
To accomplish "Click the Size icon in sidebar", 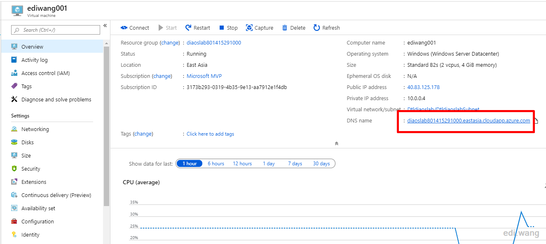I will pos(14,155).
